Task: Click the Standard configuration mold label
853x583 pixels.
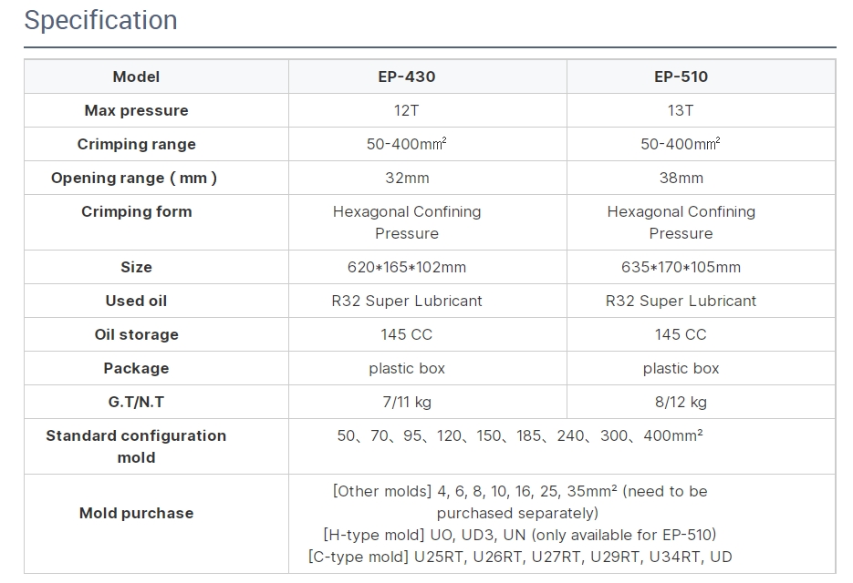Action: point(136,446)
